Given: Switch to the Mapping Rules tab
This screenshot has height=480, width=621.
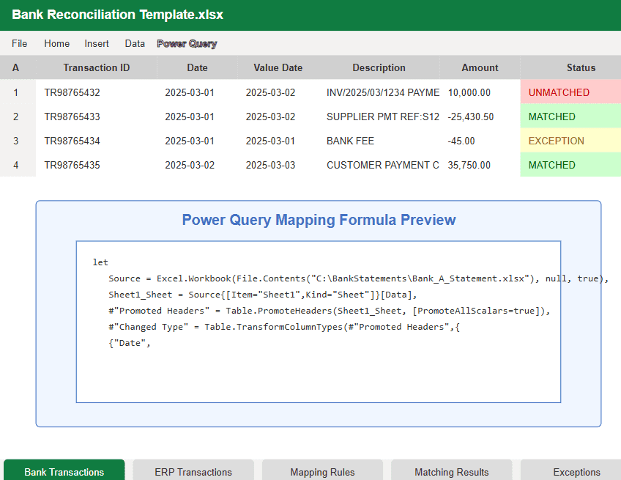Looking at the screenshot, I should [x=322, y=471].
